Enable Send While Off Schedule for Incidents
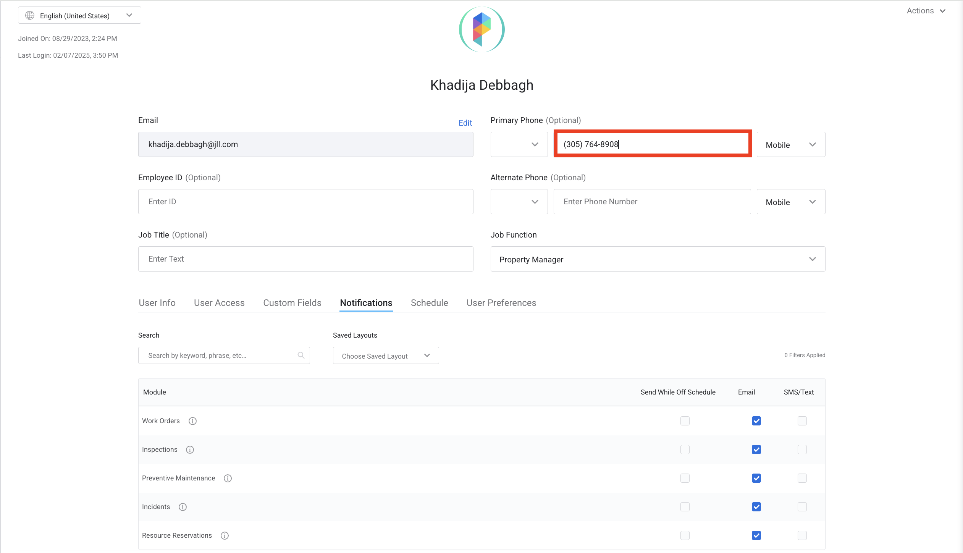 (685, 507)
